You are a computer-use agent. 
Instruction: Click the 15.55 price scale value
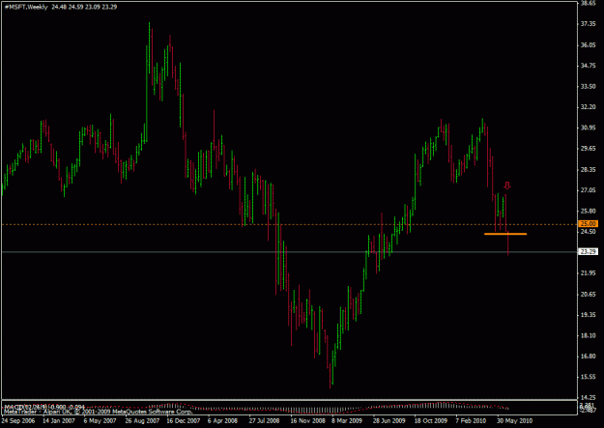tap(589, 377)
